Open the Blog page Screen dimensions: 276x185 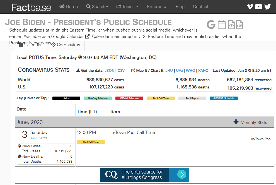(180, 6)
